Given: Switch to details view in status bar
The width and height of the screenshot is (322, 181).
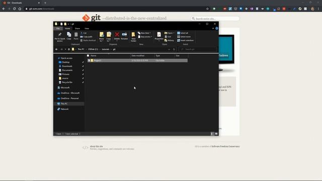Looking at the screenshot, I should tap(212, 134).
